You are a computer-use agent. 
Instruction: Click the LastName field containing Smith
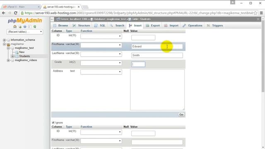click(157, 55)
